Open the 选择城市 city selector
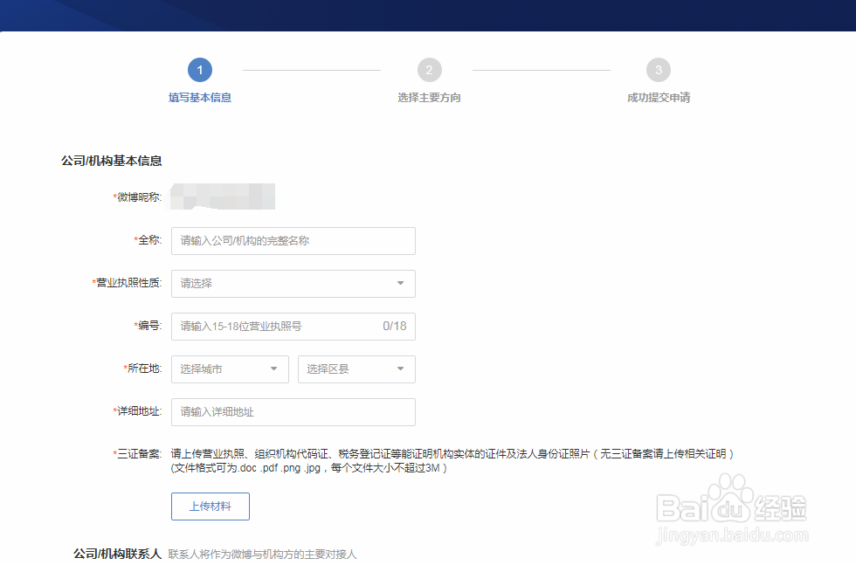Image resolution: width=856 pixels, height=565 pixels. point(230,369)
